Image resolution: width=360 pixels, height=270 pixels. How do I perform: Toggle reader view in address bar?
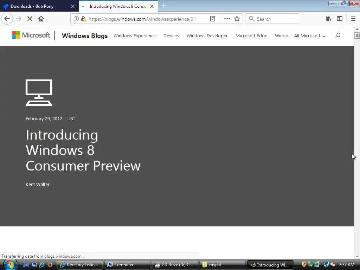[213, 19]
